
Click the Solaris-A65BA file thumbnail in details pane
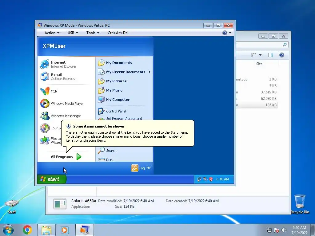tap(60, 204)
